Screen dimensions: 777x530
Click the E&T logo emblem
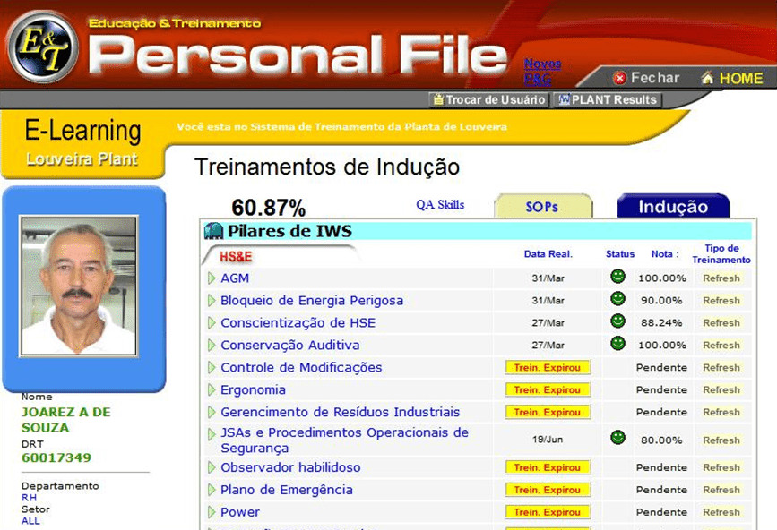coord(42,47)
